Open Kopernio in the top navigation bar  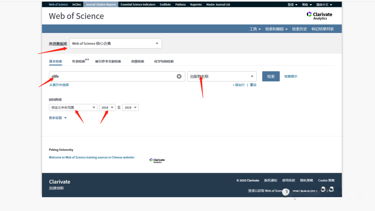[196, 5]
